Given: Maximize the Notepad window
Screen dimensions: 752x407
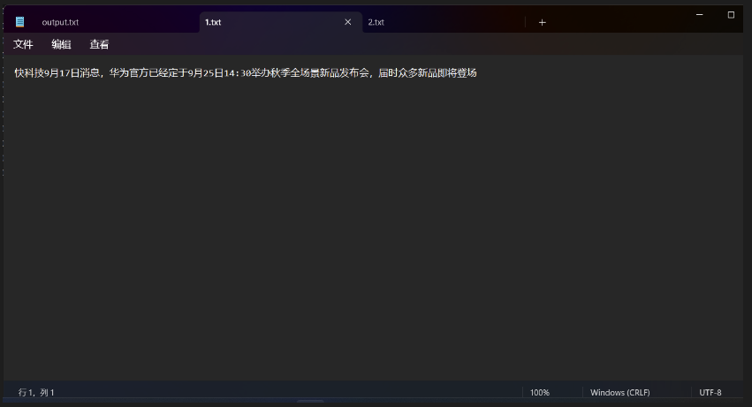Looking at the screenshot, I should tap(731, 15).
